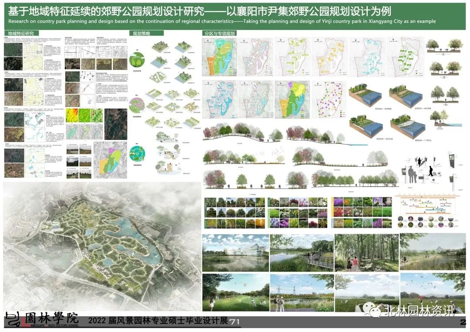This screenshot has width=470, height=332.
Task: Open the large bird's-eye master plan rendering
Action: (x=102, y=247)
